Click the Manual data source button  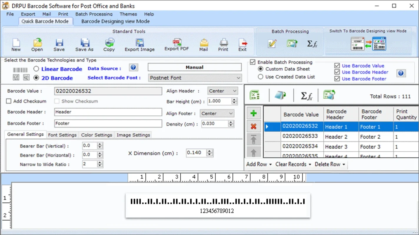[194, 67]
